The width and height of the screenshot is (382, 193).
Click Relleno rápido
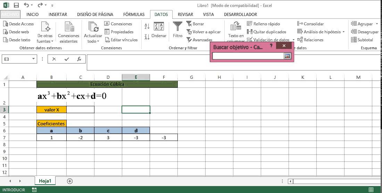pyautogui.click(x=263, y=24)
